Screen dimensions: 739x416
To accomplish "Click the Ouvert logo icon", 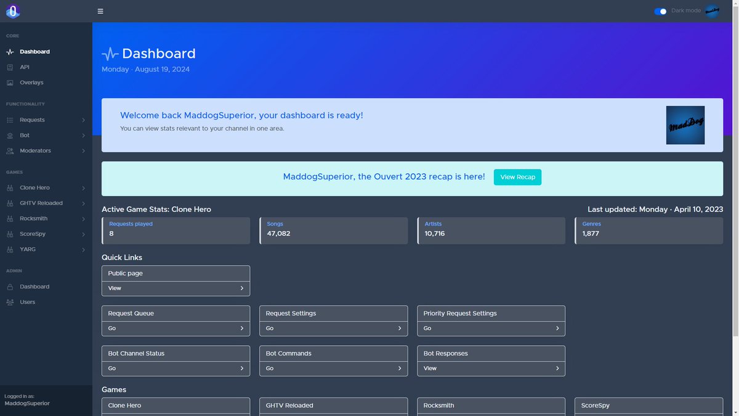I will pos(13,11).
